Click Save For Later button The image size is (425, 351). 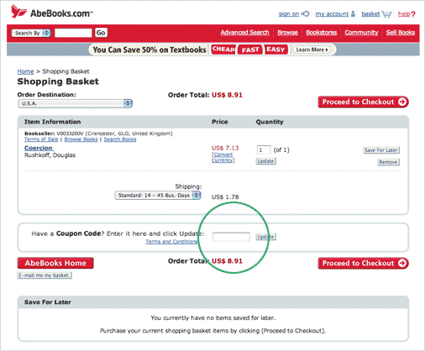click(x=381, y=150)
